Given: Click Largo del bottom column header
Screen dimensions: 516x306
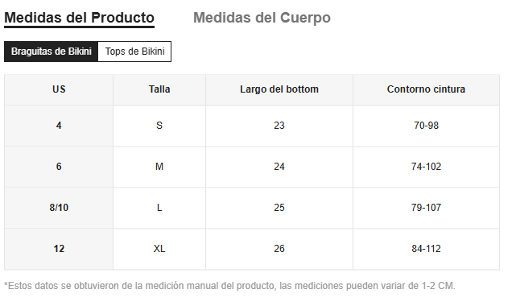Looking at the screenshot, I should pyautogui.click(x=279, y=89).
